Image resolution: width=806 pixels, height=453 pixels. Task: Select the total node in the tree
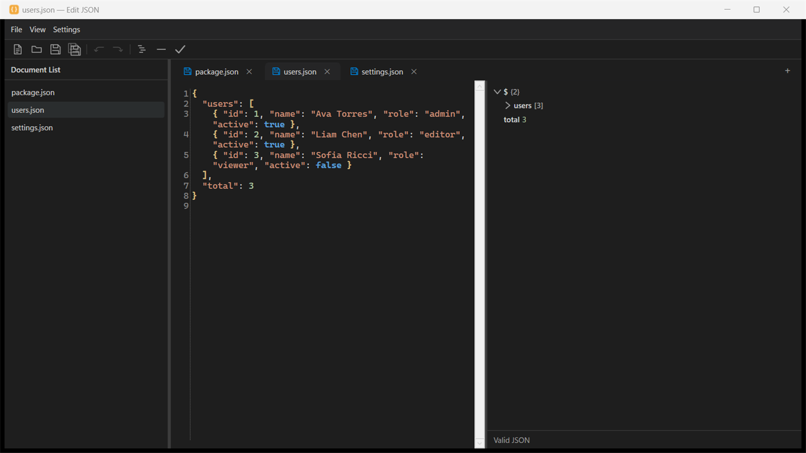click(515, 120)
